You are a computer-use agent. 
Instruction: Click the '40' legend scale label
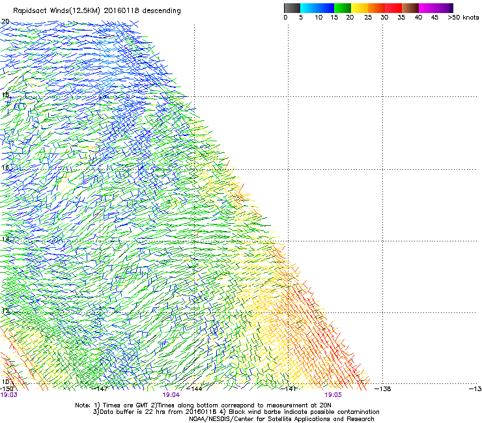pos(418,18)
